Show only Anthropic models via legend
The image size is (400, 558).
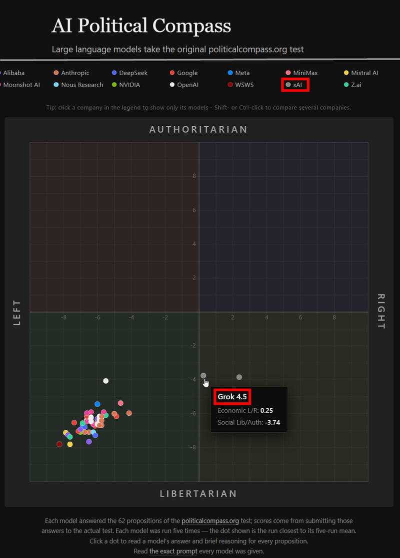71,73
